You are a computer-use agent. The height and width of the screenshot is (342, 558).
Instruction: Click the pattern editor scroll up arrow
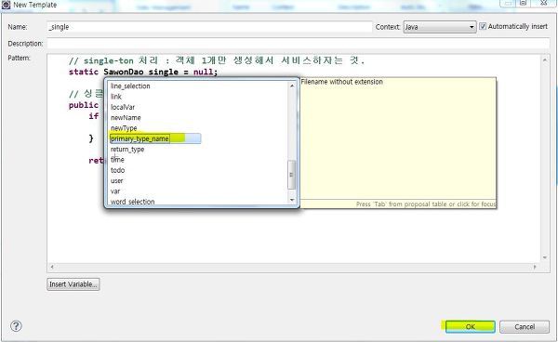[545, 60]
